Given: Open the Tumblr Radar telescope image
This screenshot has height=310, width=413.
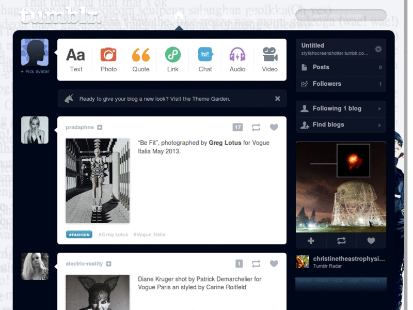Looking at the screenshot, I should click(x=341, y=188).
